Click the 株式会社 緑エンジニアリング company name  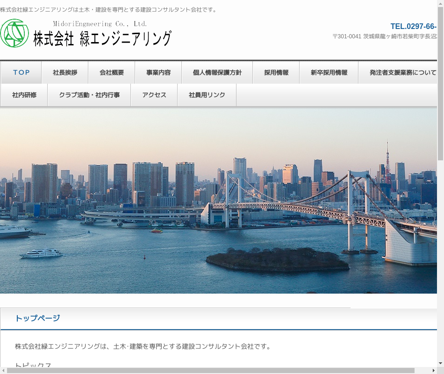point(102,38)
